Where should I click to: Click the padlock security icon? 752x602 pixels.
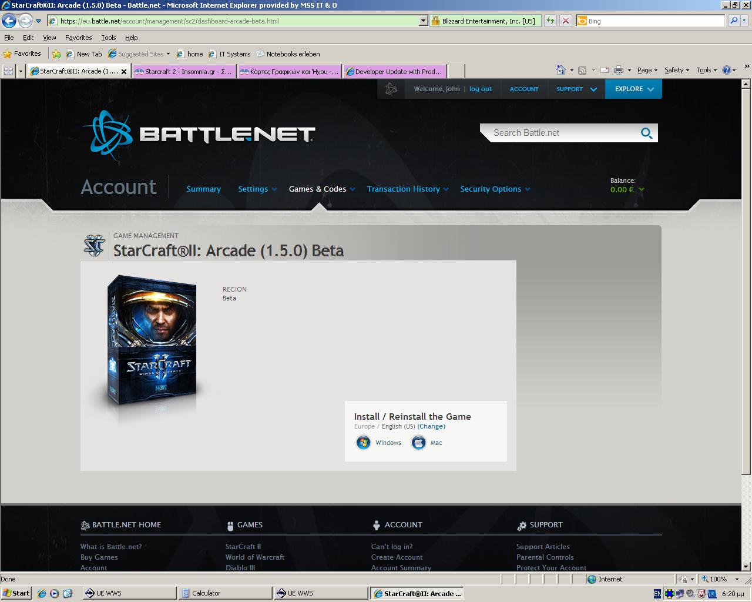pos(435,21)
